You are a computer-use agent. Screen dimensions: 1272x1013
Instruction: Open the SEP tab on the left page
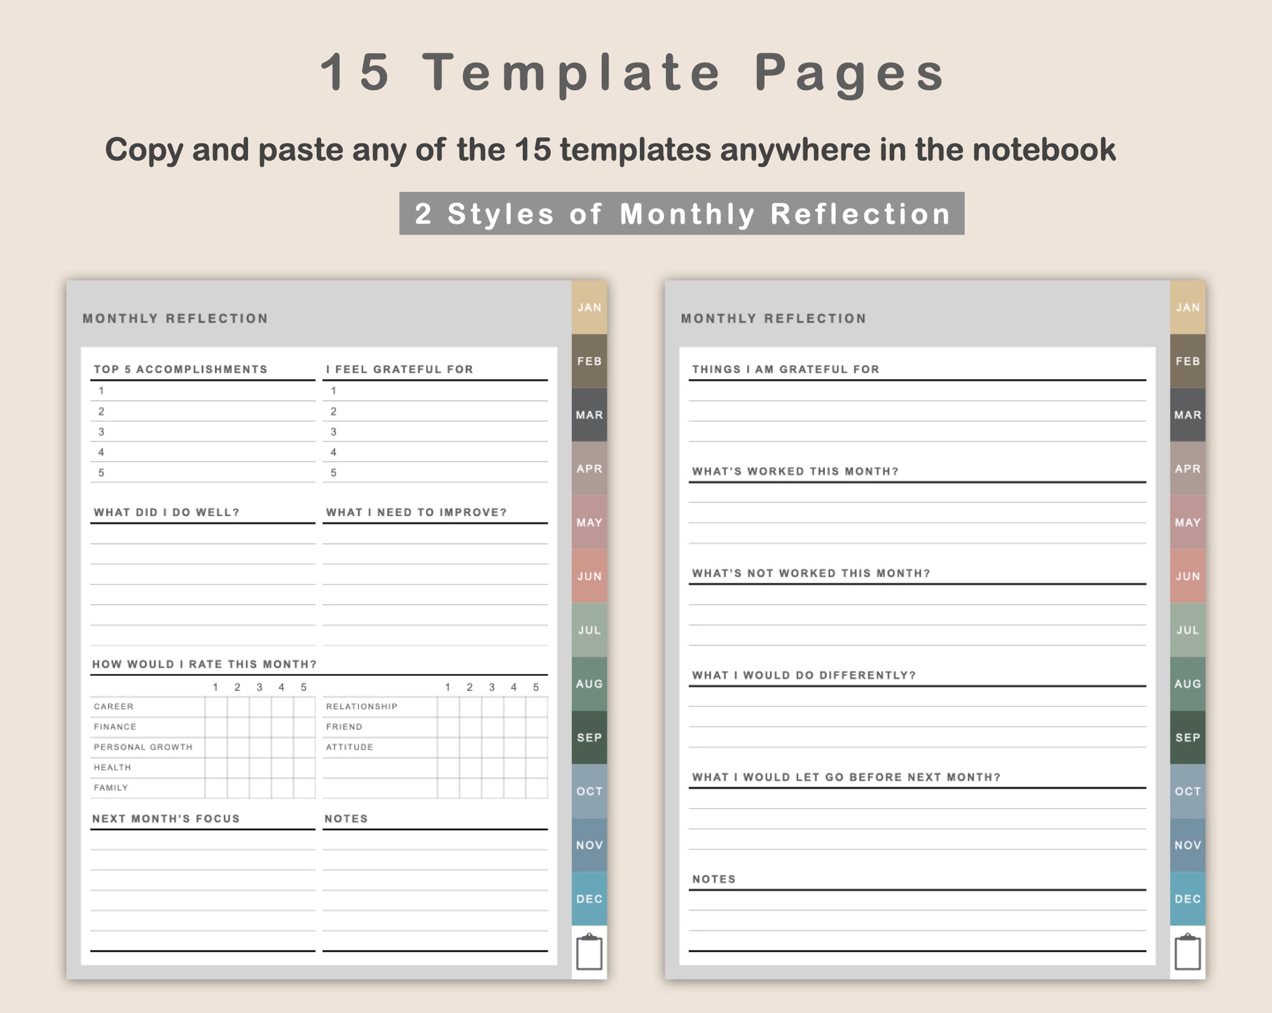click(x=589, y=737)
